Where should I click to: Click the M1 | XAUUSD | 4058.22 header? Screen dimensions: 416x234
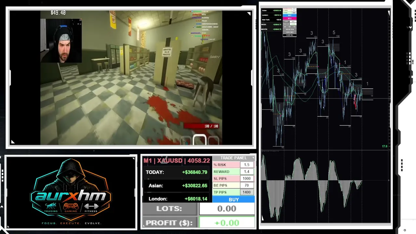(x=177, y=161)
